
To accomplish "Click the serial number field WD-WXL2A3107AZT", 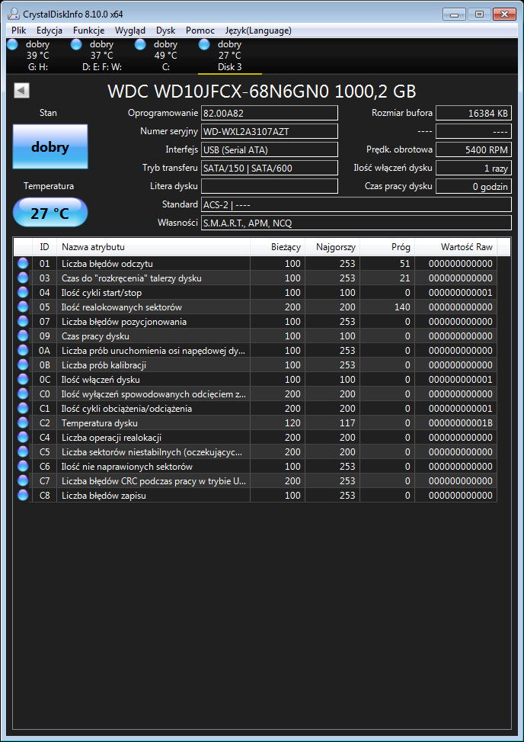I will pyautogui.click(x=270, y=132).
